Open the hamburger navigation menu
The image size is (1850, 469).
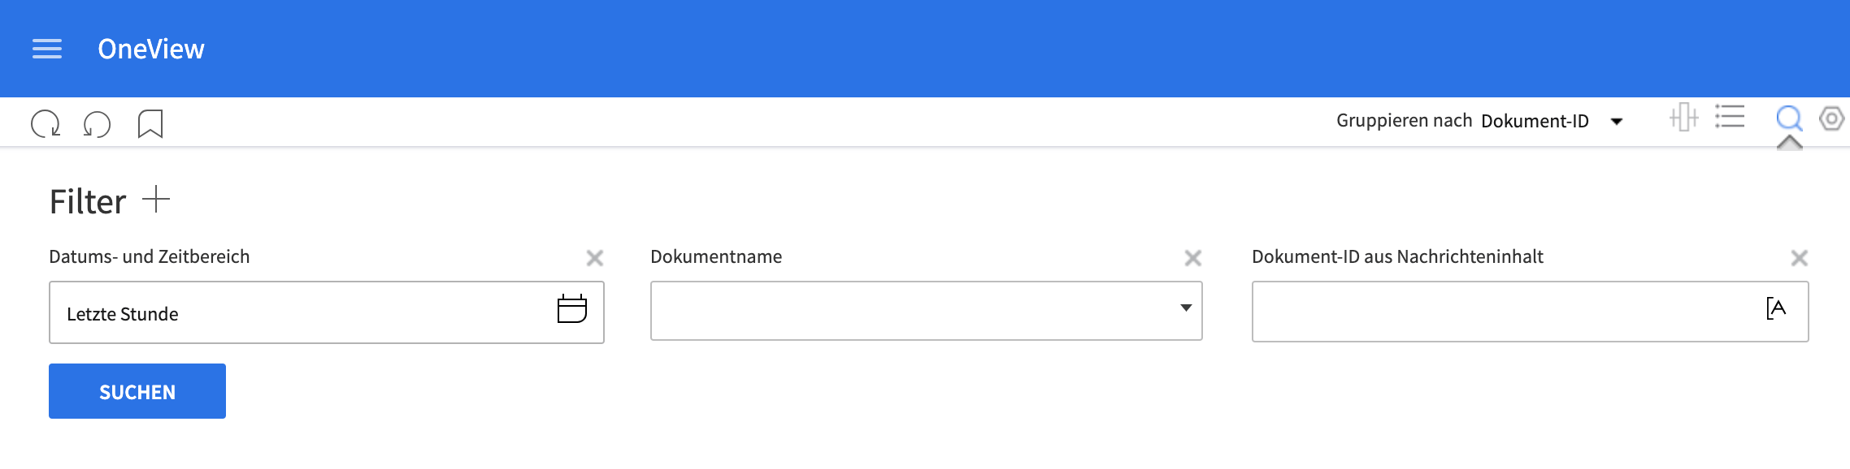click(x=47, y=49)
